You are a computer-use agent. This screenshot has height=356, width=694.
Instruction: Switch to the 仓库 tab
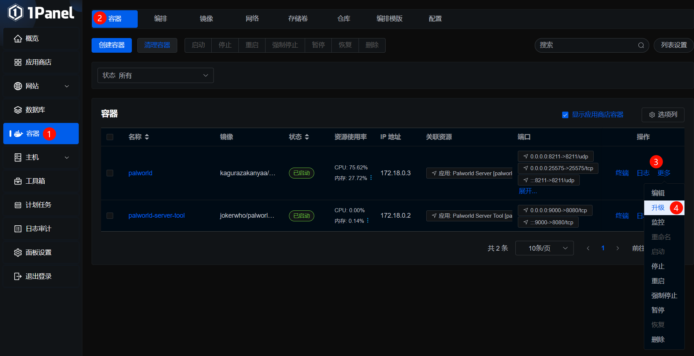pyautogui.click(x=344, y=19)
